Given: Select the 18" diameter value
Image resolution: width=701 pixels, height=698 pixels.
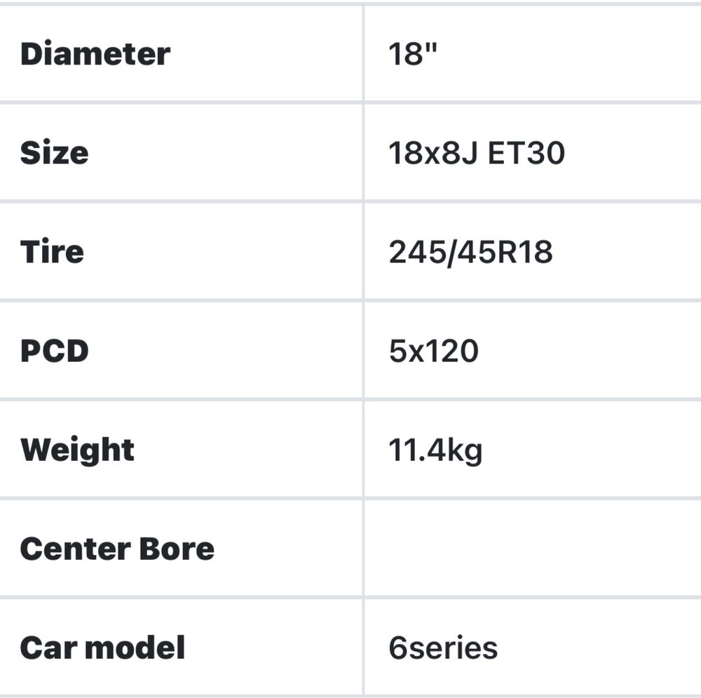Looking at the screenshot, I should tap(412, 54).
